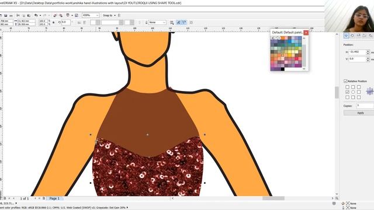Click the To front of layer icon
Screen dimensions: 374x210
pyautogui.click(x=179, y=22)
